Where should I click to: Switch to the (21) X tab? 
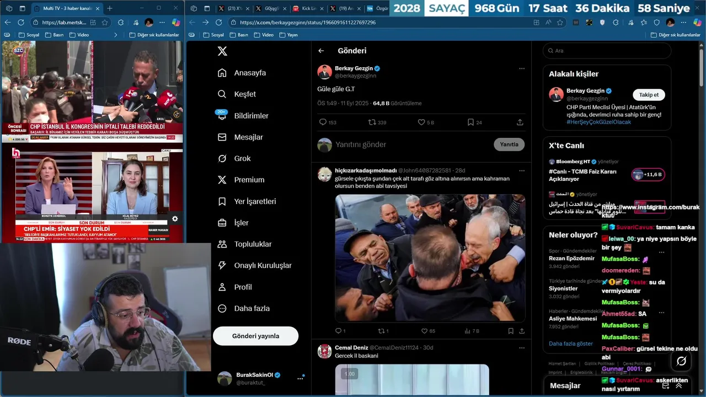coord(233,8)
